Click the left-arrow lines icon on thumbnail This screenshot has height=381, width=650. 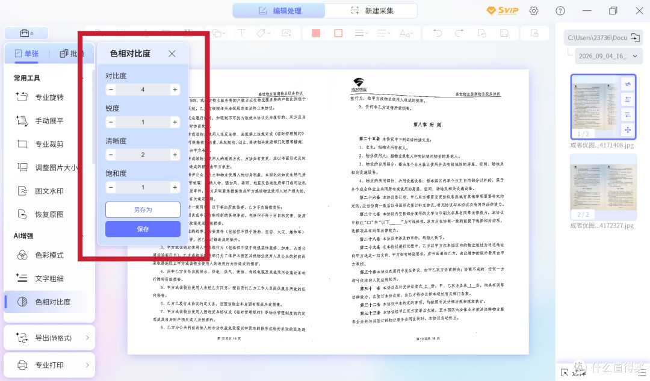[x=628, y=99]
